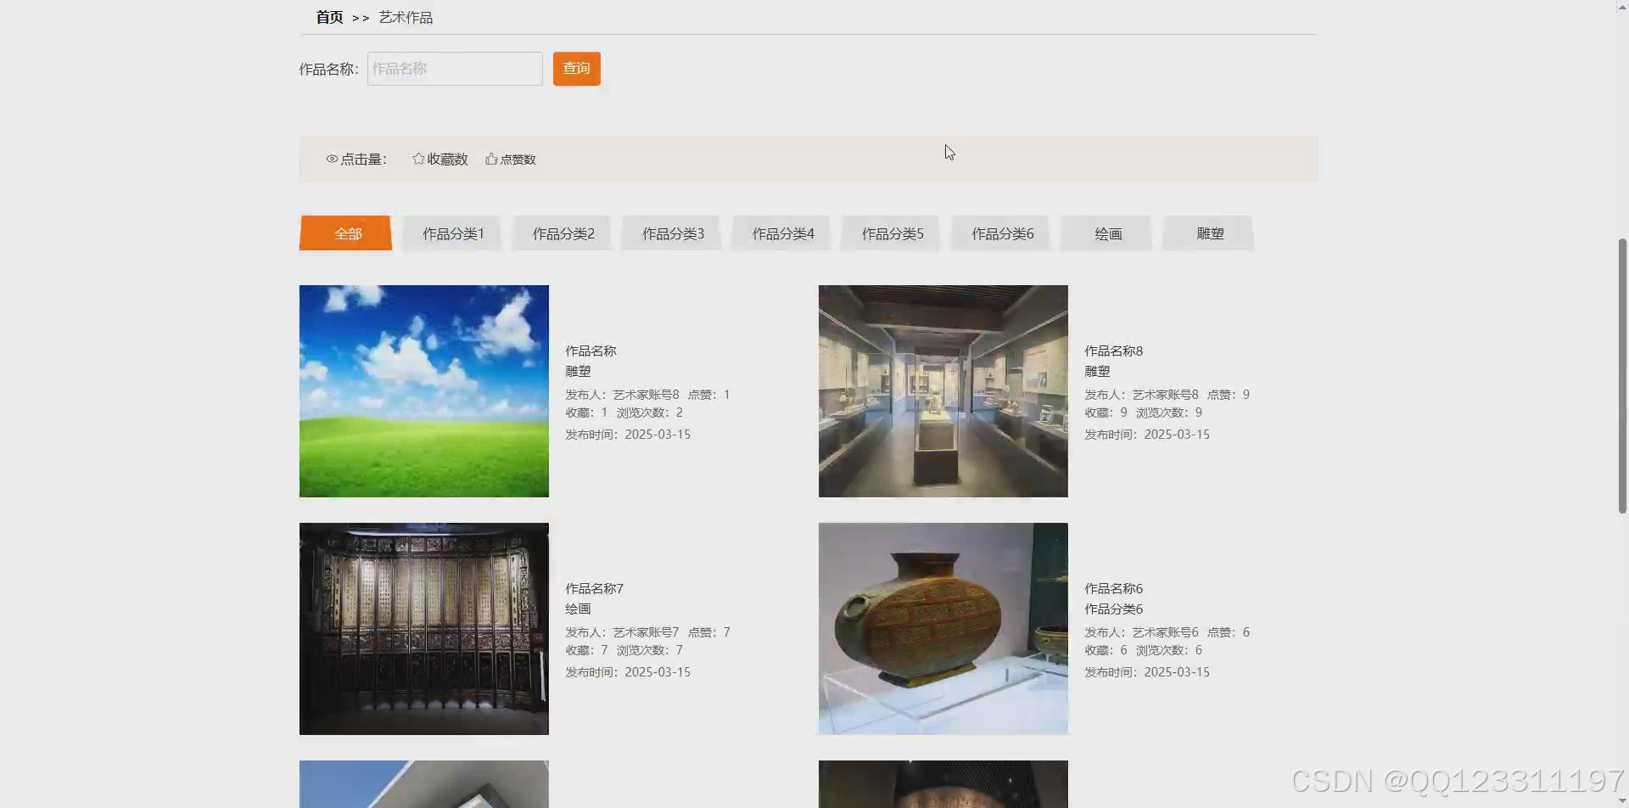1629x808 pixels.
Task: Click the scroll-up arrow on the scrollbar
Action: click(1621, 7)
